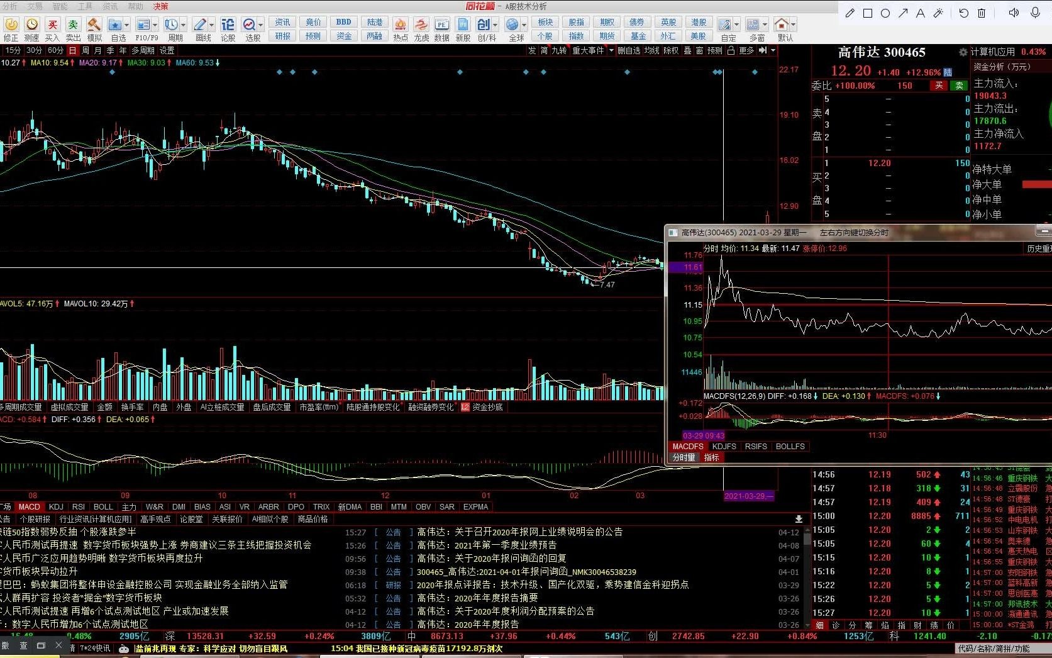Viewport: 1052px width, 658px height.
Task: Select the rectangle annotation tool
Action: click(x=868, y=13)
